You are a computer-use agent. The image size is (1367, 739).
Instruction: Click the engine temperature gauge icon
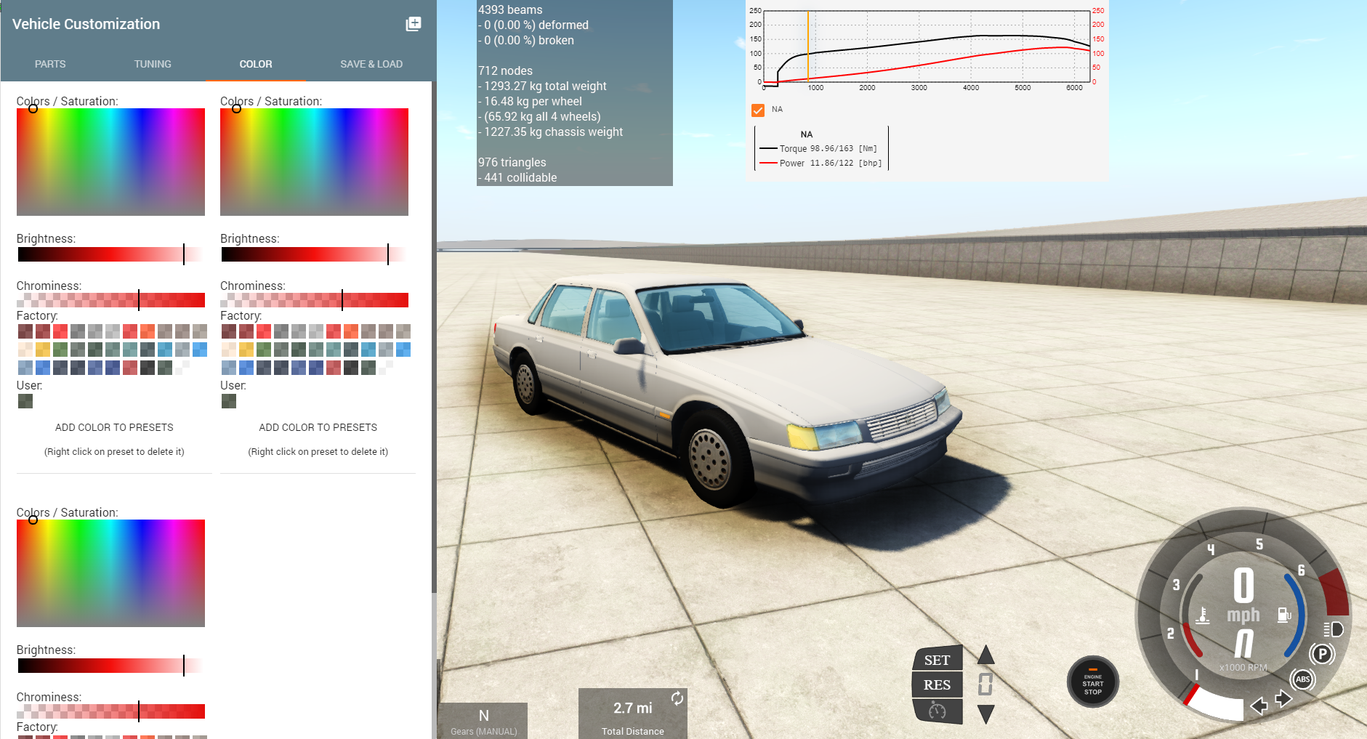coord(1203,615)
